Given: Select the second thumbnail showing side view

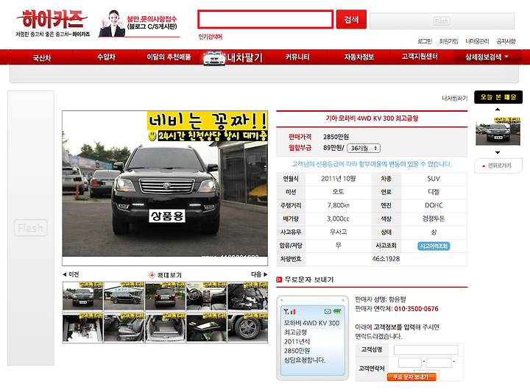Looking at the screenshot, I should point(124,296).
